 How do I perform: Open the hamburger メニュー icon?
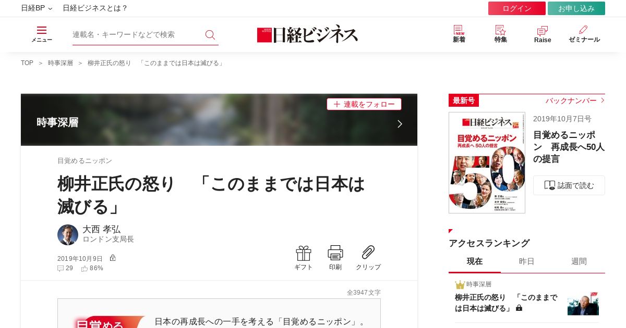(x=42, y=30)
